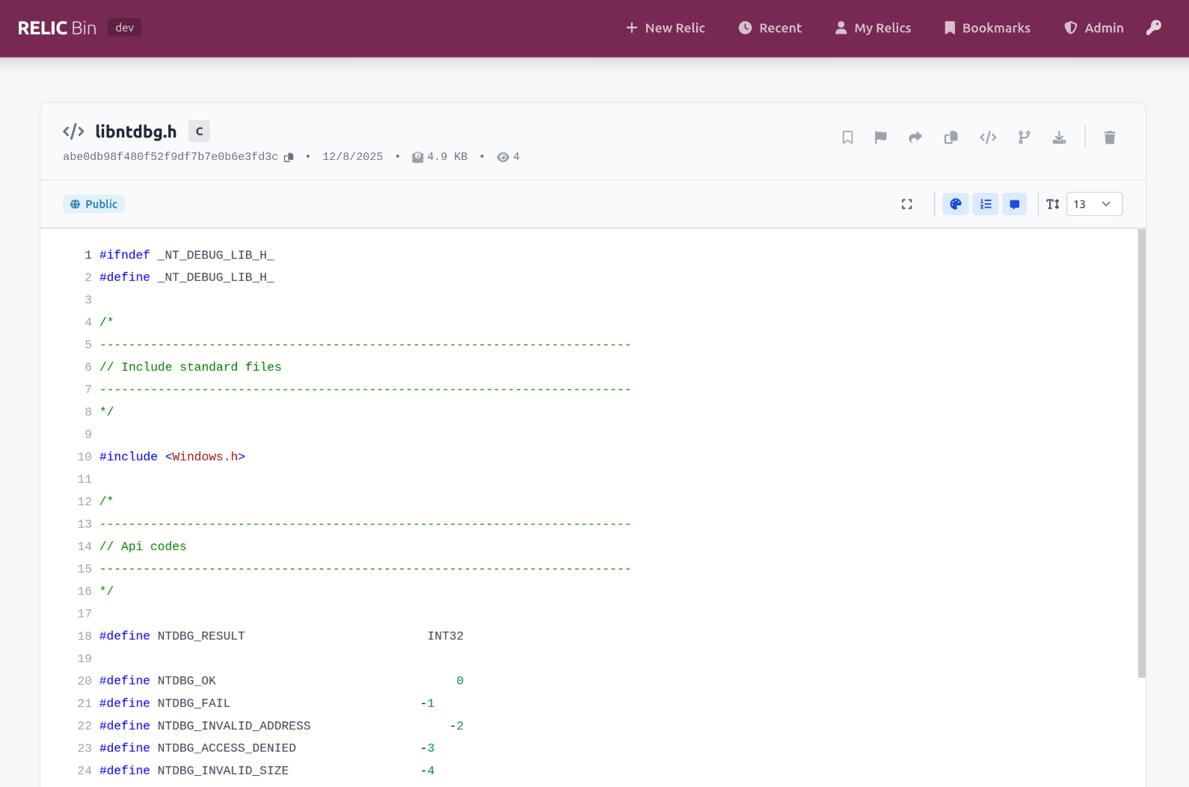Toggle line numbers display
This screenshot has width=1189, height=787.
coord(986,204)
